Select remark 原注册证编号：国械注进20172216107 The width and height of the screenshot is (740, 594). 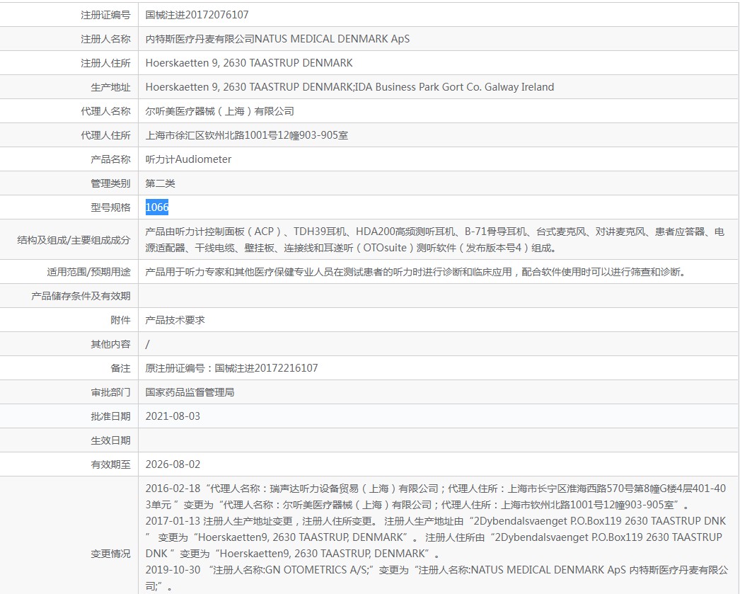click(x=231, y=368)
